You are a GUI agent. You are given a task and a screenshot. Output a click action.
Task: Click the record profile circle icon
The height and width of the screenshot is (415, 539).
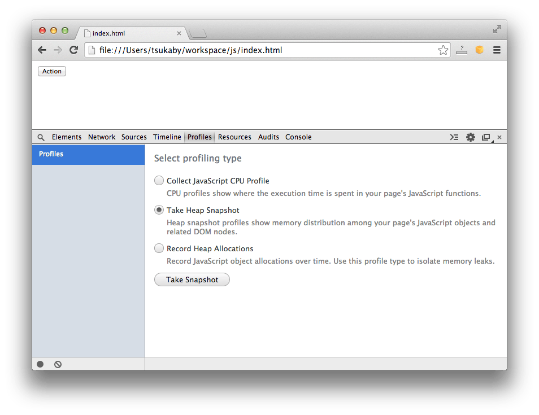40,364
